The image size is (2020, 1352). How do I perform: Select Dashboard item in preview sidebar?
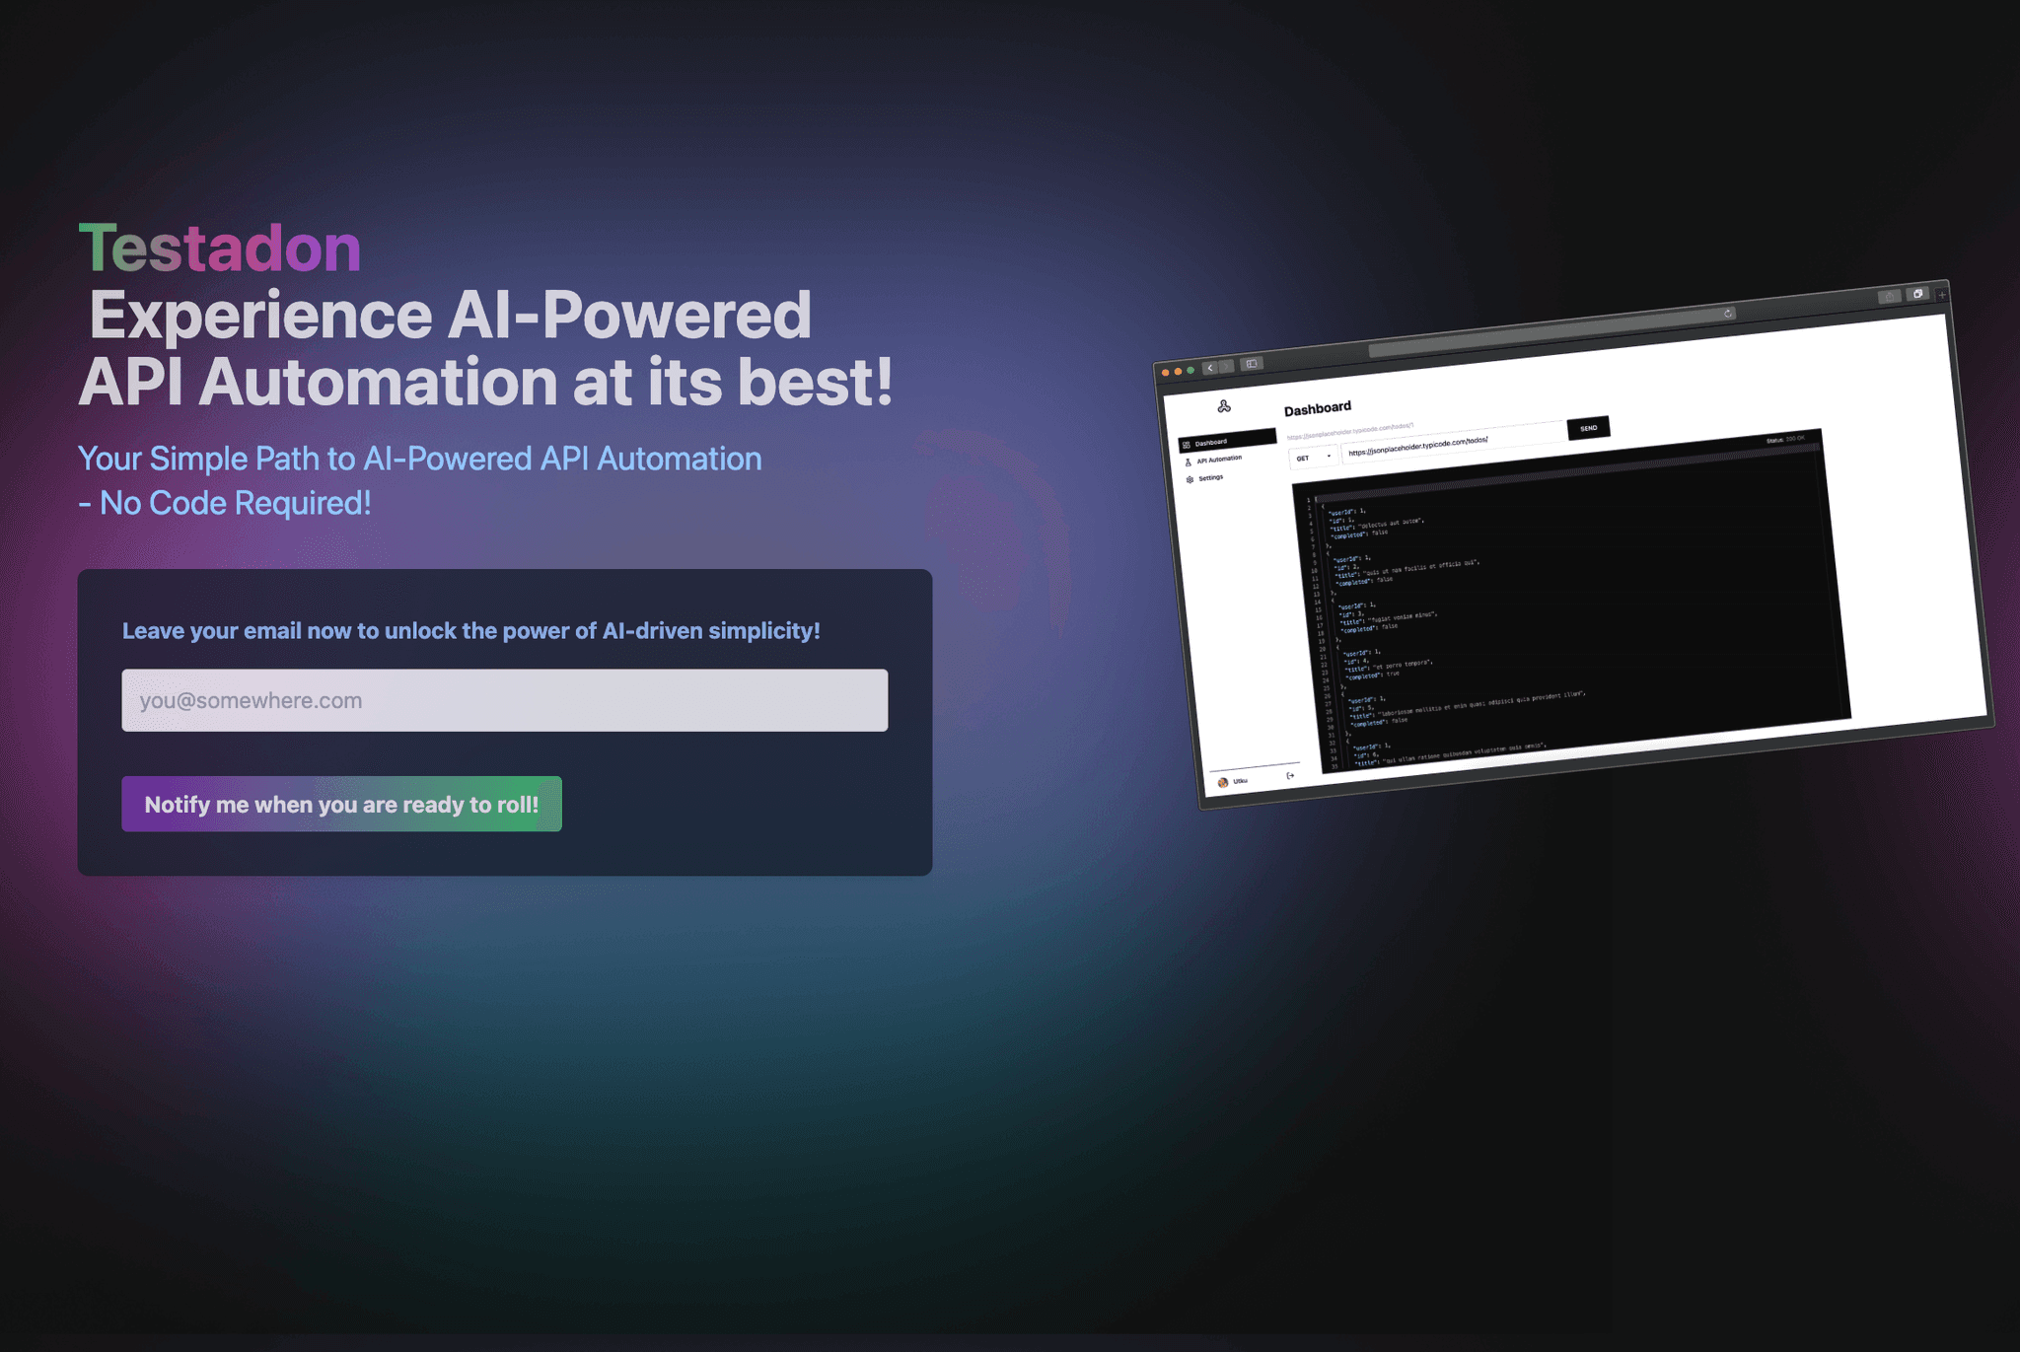(1227, 441)
